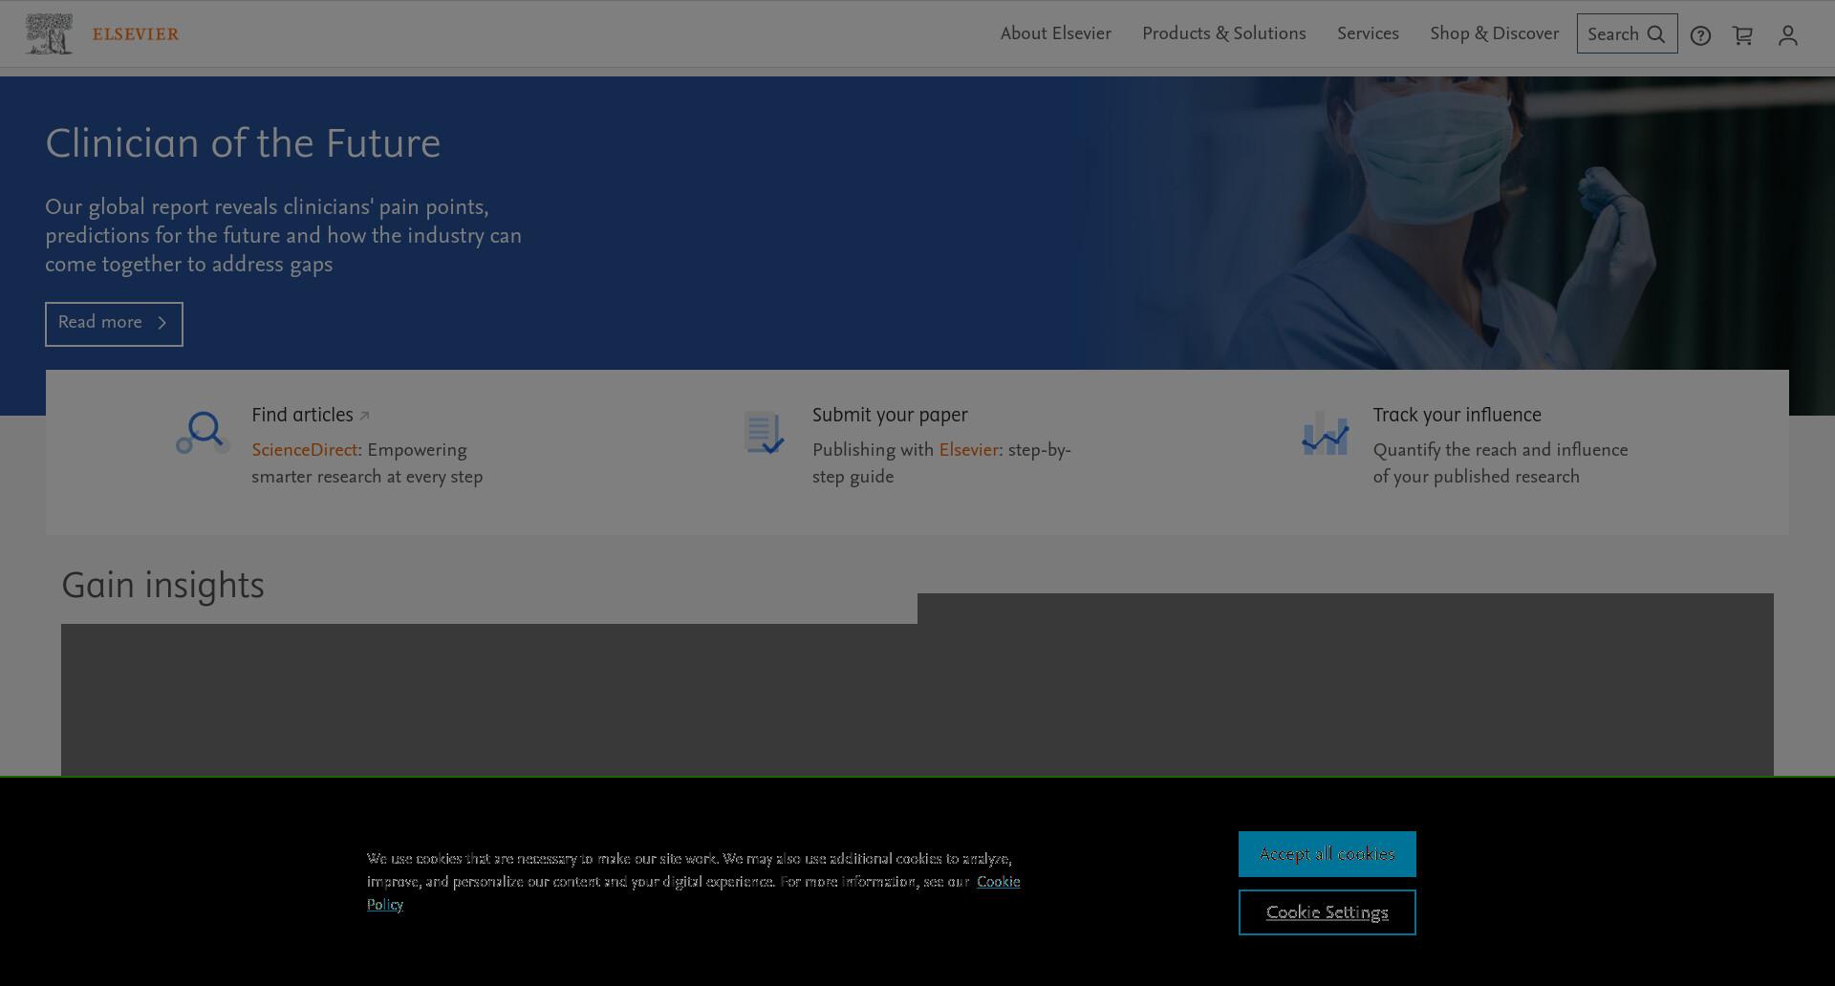
Task: Open the Shop & Discover menu
Action: tap(1495, 33)
